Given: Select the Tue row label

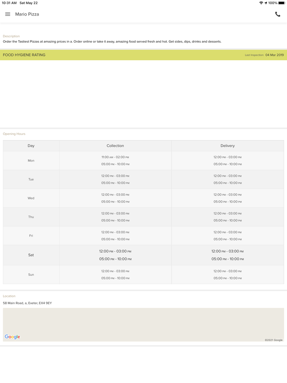Looking at the screenshot, I should click(x=31, y=179).
